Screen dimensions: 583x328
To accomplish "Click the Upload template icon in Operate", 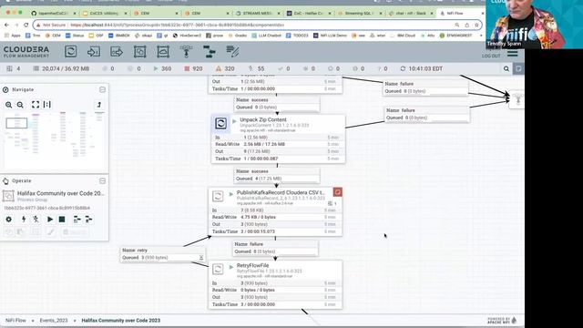I will (89, 220).
